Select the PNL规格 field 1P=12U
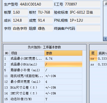107x103 pixels. pos(85,20)
